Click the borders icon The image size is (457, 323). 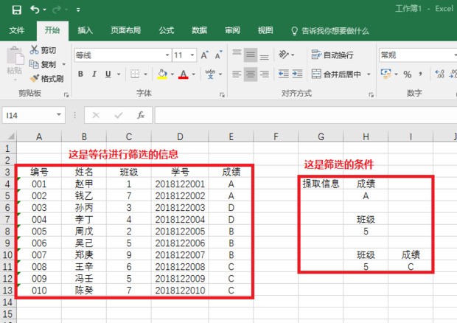135,74
